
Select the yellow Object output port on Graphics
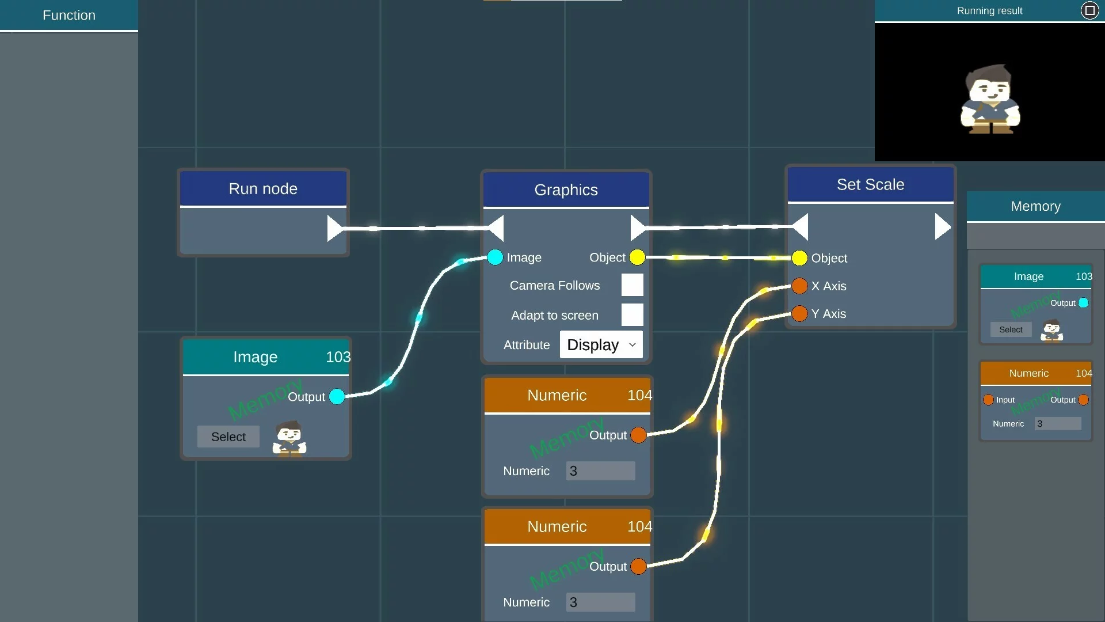(x=637, y=257)
